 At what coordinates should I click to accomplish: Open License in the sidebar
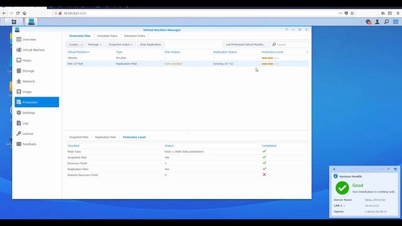tap(36, 134)
